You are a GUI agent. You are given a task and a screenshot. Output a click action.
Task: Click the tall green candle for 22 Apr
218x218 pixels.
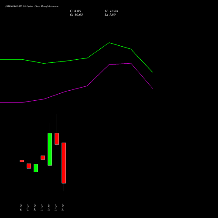pos(50,149)
